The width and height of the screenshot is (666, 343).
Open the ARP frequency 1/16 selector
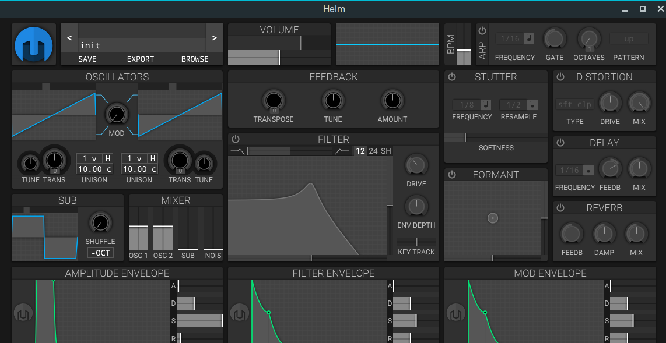[x=510, y=38]
